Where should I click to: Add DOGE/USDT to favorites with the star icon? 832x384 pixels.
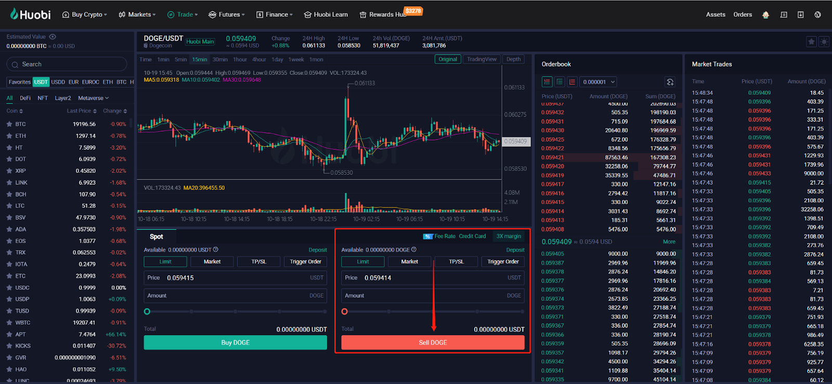tap(811, 42)
